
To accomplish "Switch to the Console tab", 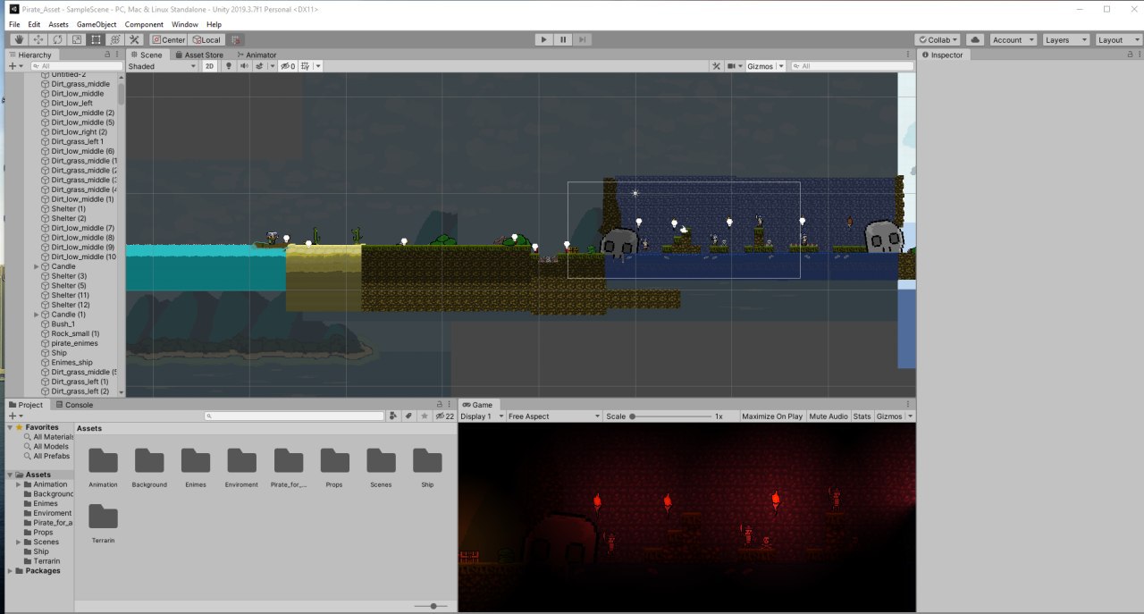I will pyautogui.click(x=73, y=405).
